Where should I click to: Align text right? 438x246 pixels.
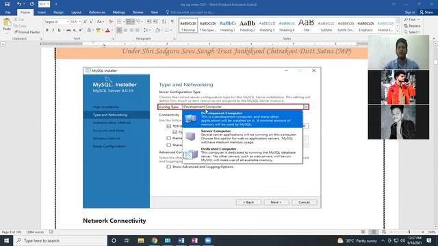[x=131, y=30]
